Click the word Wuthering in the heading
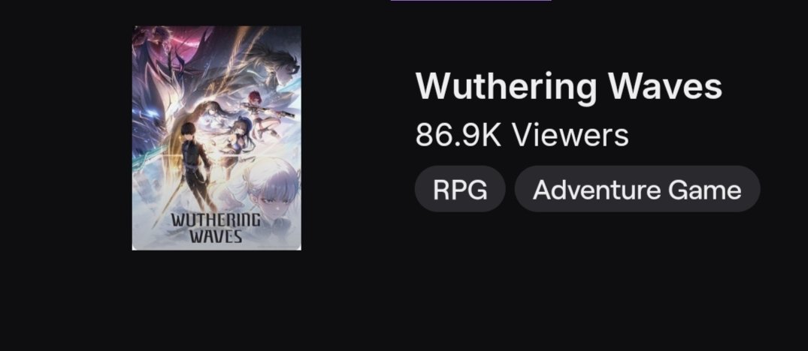Viewport: 808px width, 351px height. tap(506, 87)
